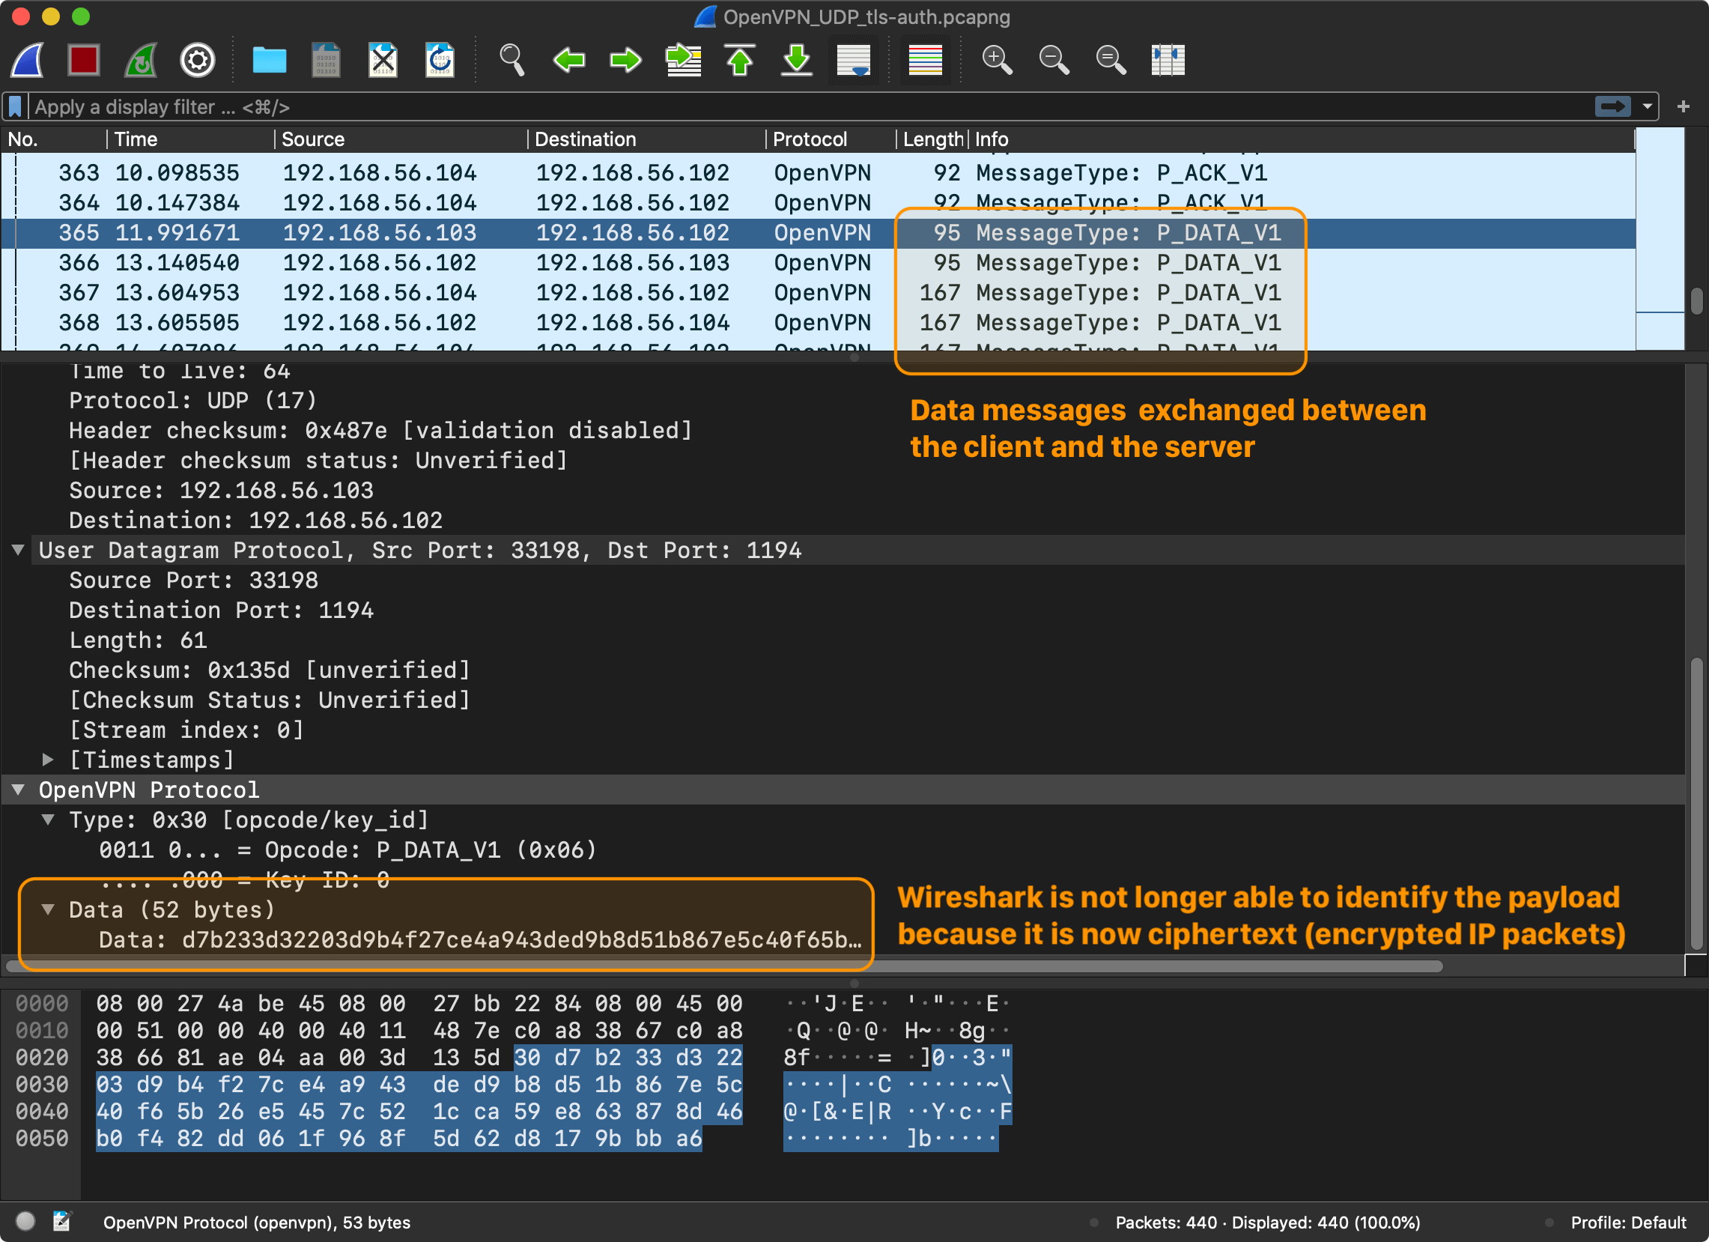Add a display filter button with plus
The height and width of the screenshot is (1242, 1709).
[x=1684, y=106]
